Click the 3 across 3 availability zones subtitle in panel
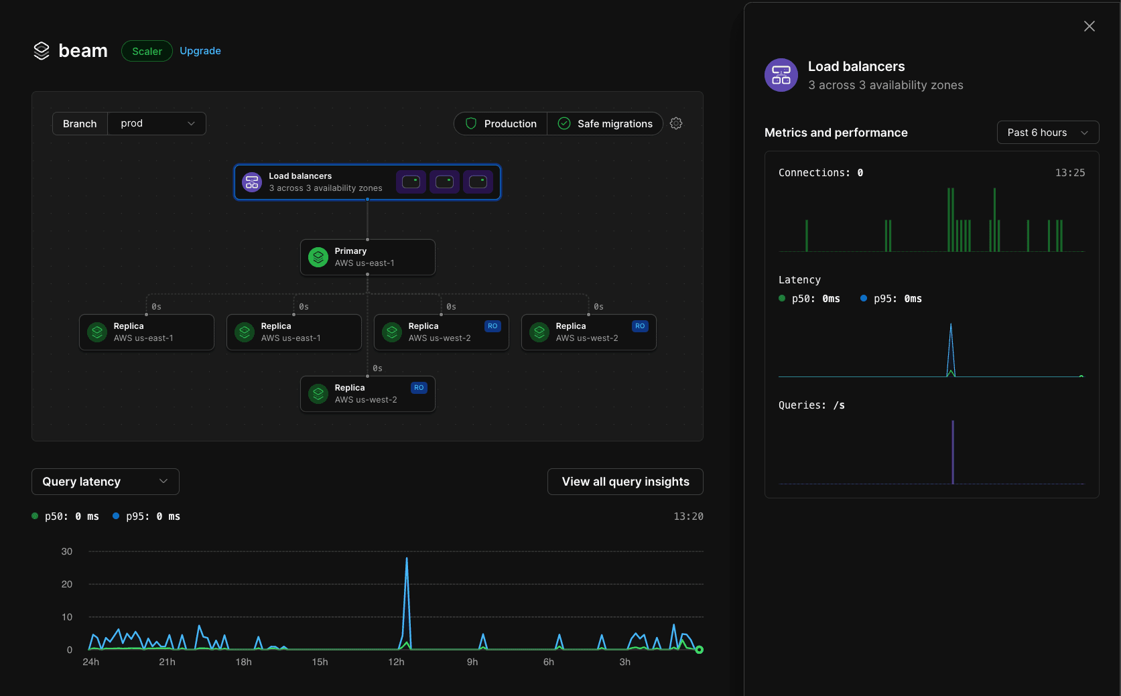The height and width of the screenshot is (696, 1121). click(886, 85)
